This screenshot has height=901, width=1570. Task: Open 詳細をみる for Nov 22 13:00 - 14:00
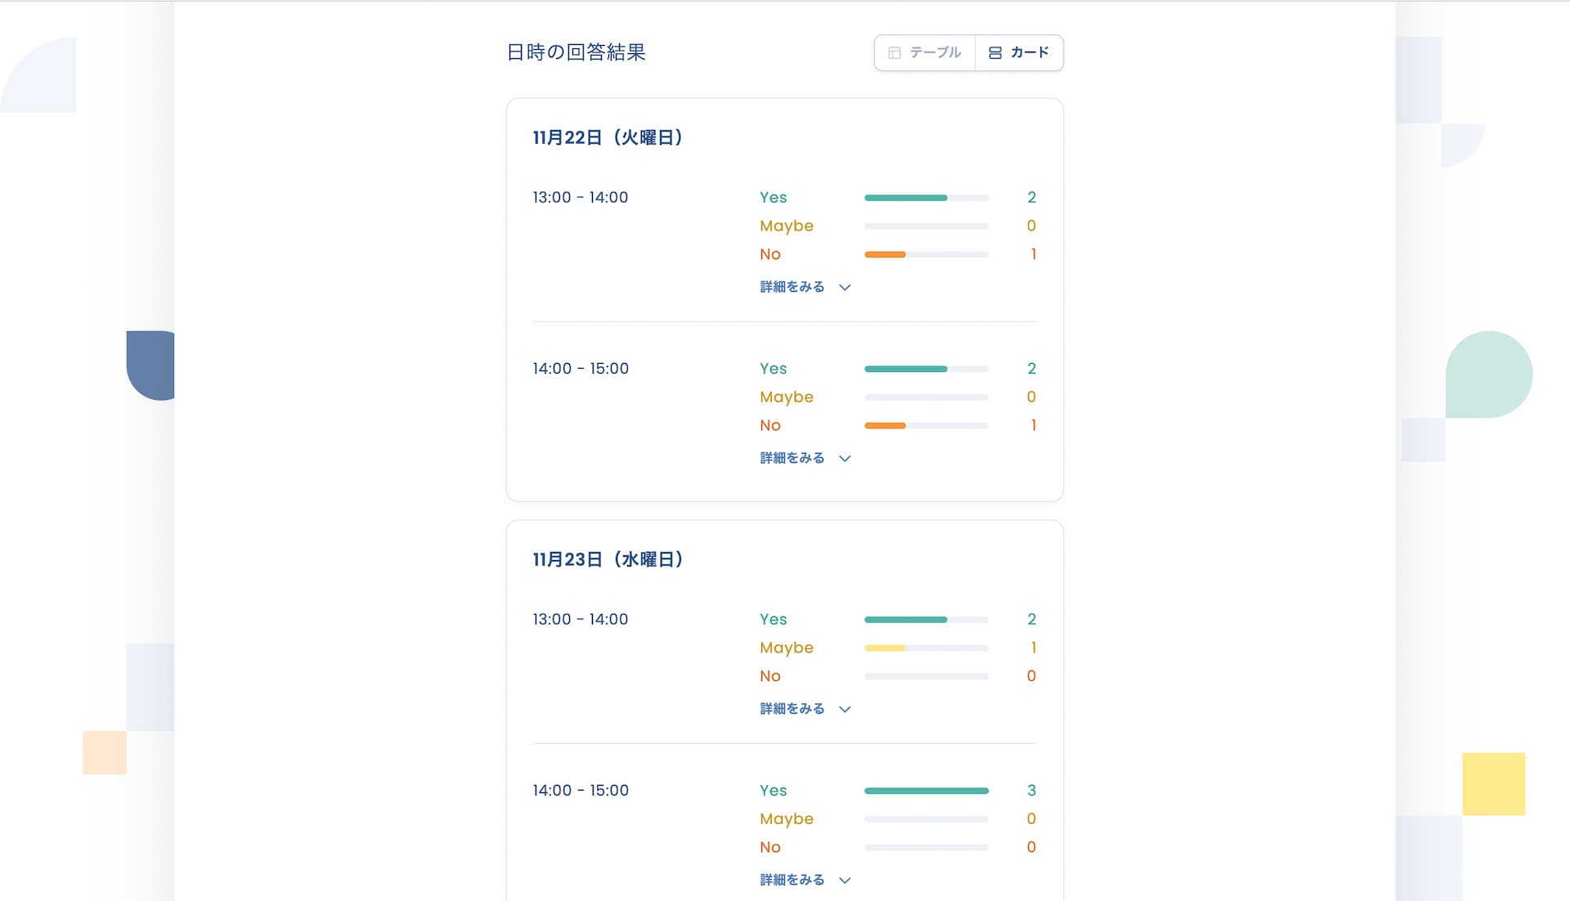pos(792,287)
